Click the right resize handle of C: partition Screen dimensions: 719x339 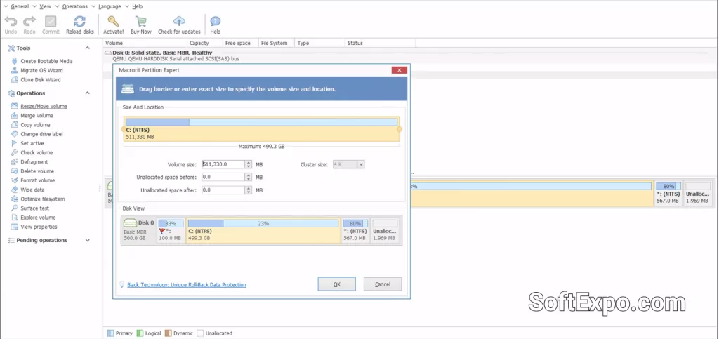(400, 129)
